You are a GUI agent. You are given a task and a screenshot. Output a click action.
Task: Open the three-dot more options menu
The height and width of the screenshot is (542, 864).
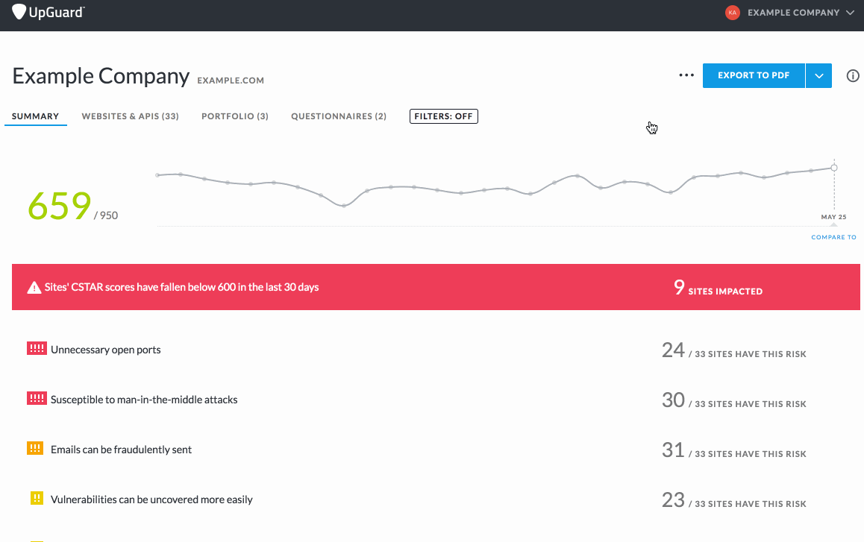tap(686, 75)
